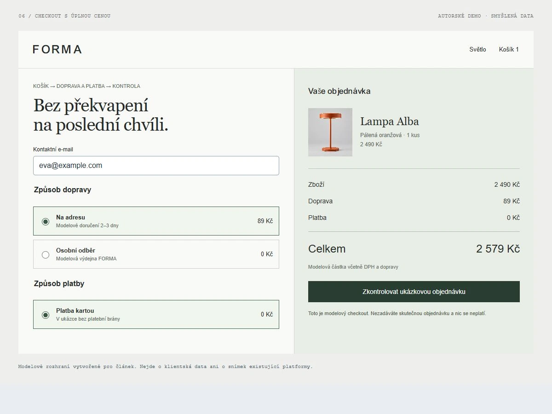
Task: Click the 06 / CHECKOUT S ÚPLNOU CENOU caption
Action: click(64, 16)
